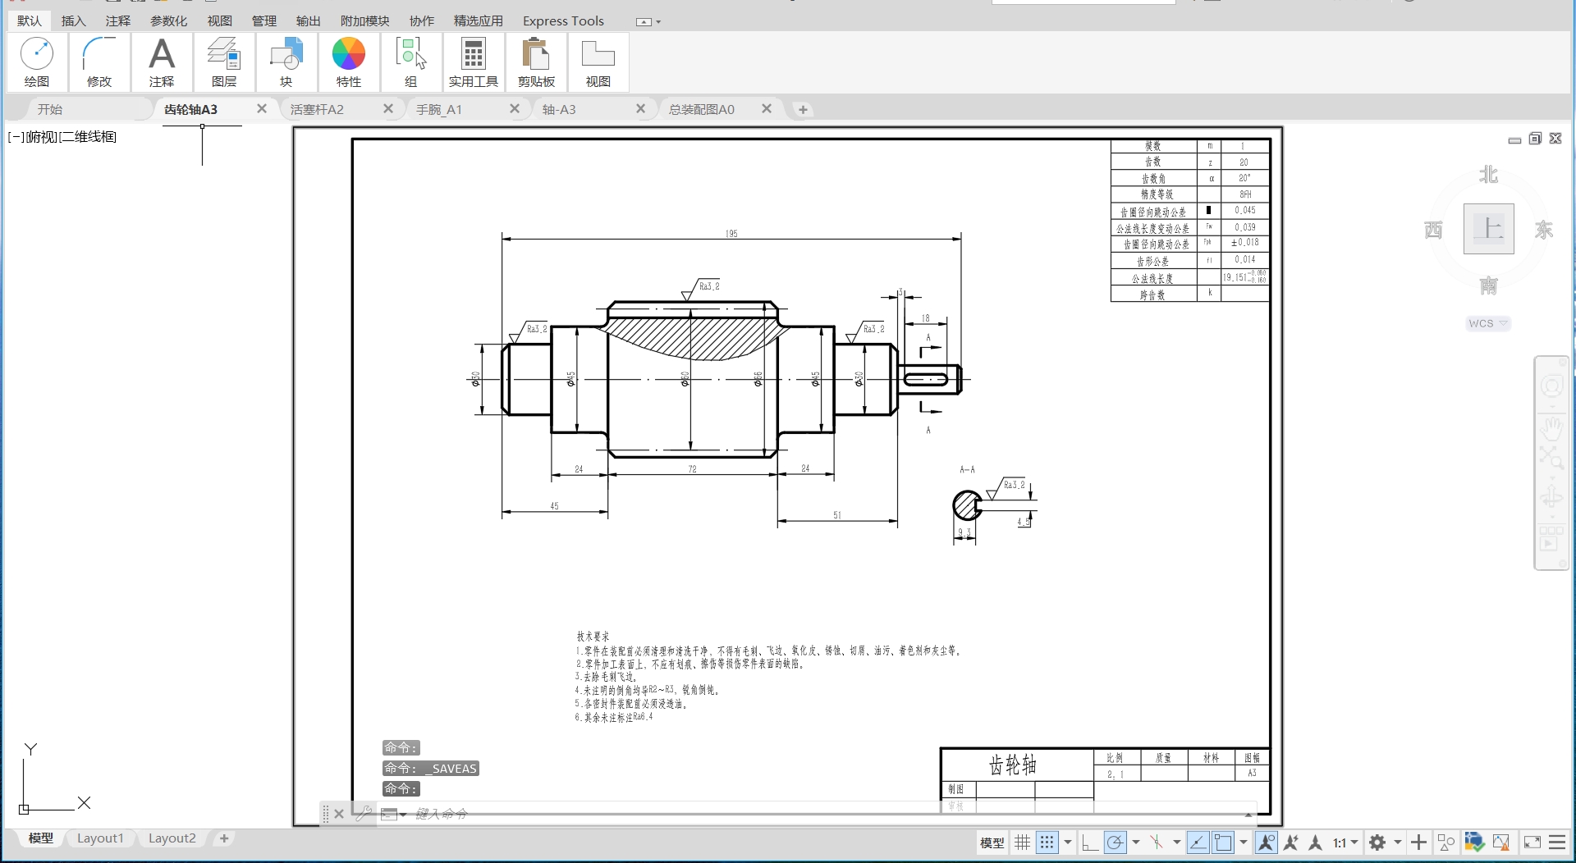The image size is (1576, 863).
Task: Select the Zoom Extents tool in navigation bar
Action: click(x=1551, y=458)
